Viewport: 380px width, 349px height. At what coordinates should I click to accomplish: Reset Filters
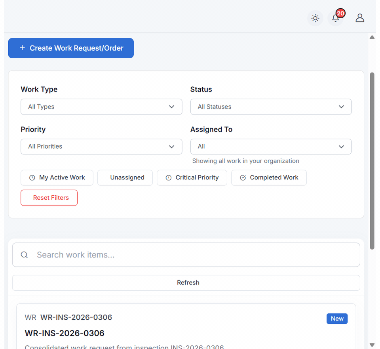coord(49,198)
